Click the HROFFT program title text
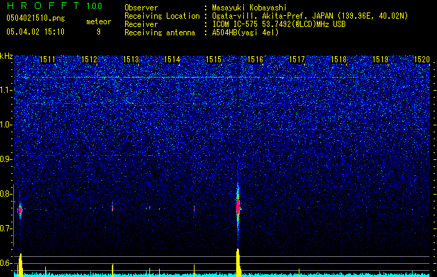Screen dimensions: 437x277 pyautogui.click(x=44, y=6)
